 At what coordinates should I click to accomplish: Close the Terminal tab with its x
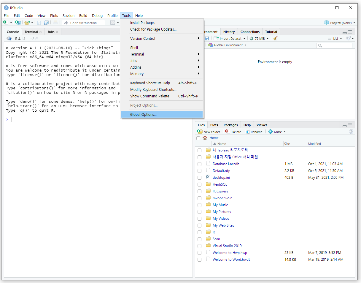pyautogui.click(x=41, y=32)
